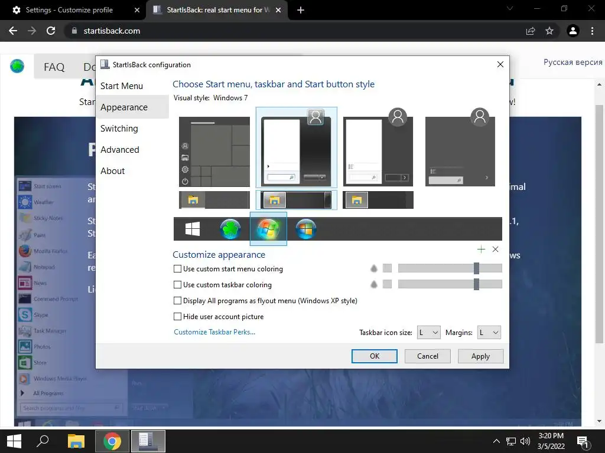This screenshot has width=605, height=453.
Task: Choose the Windows 7 start menu style thumbnail
Action: click(297, 147)
